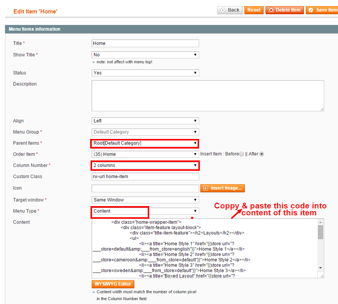Open the Order Item dropdown

[145, 154]
